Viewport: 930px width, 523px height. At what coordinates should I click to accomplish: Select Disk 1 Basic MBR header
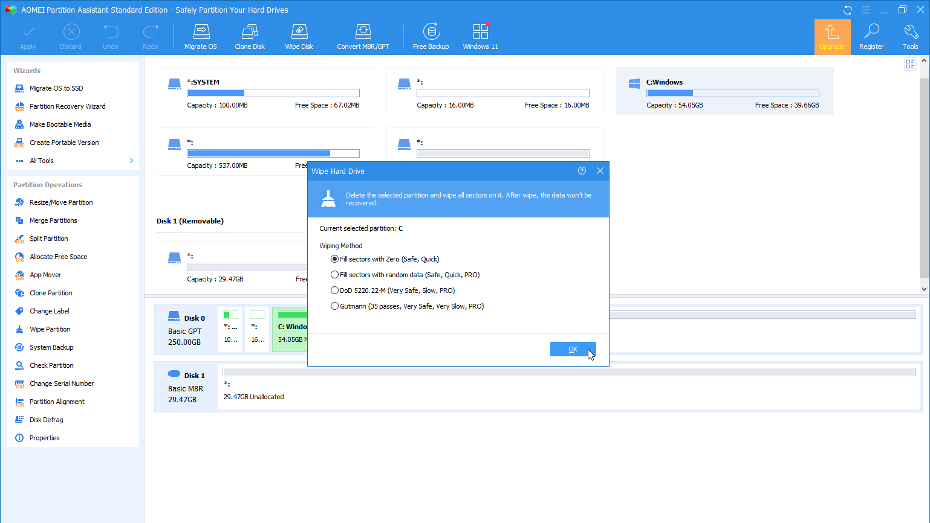tap(186, 387)
